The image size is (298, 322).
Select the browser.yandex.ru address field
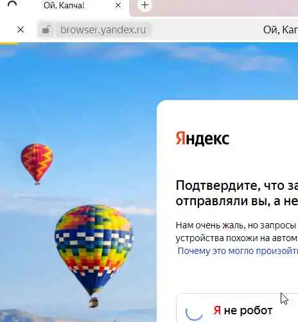(103, 30)
